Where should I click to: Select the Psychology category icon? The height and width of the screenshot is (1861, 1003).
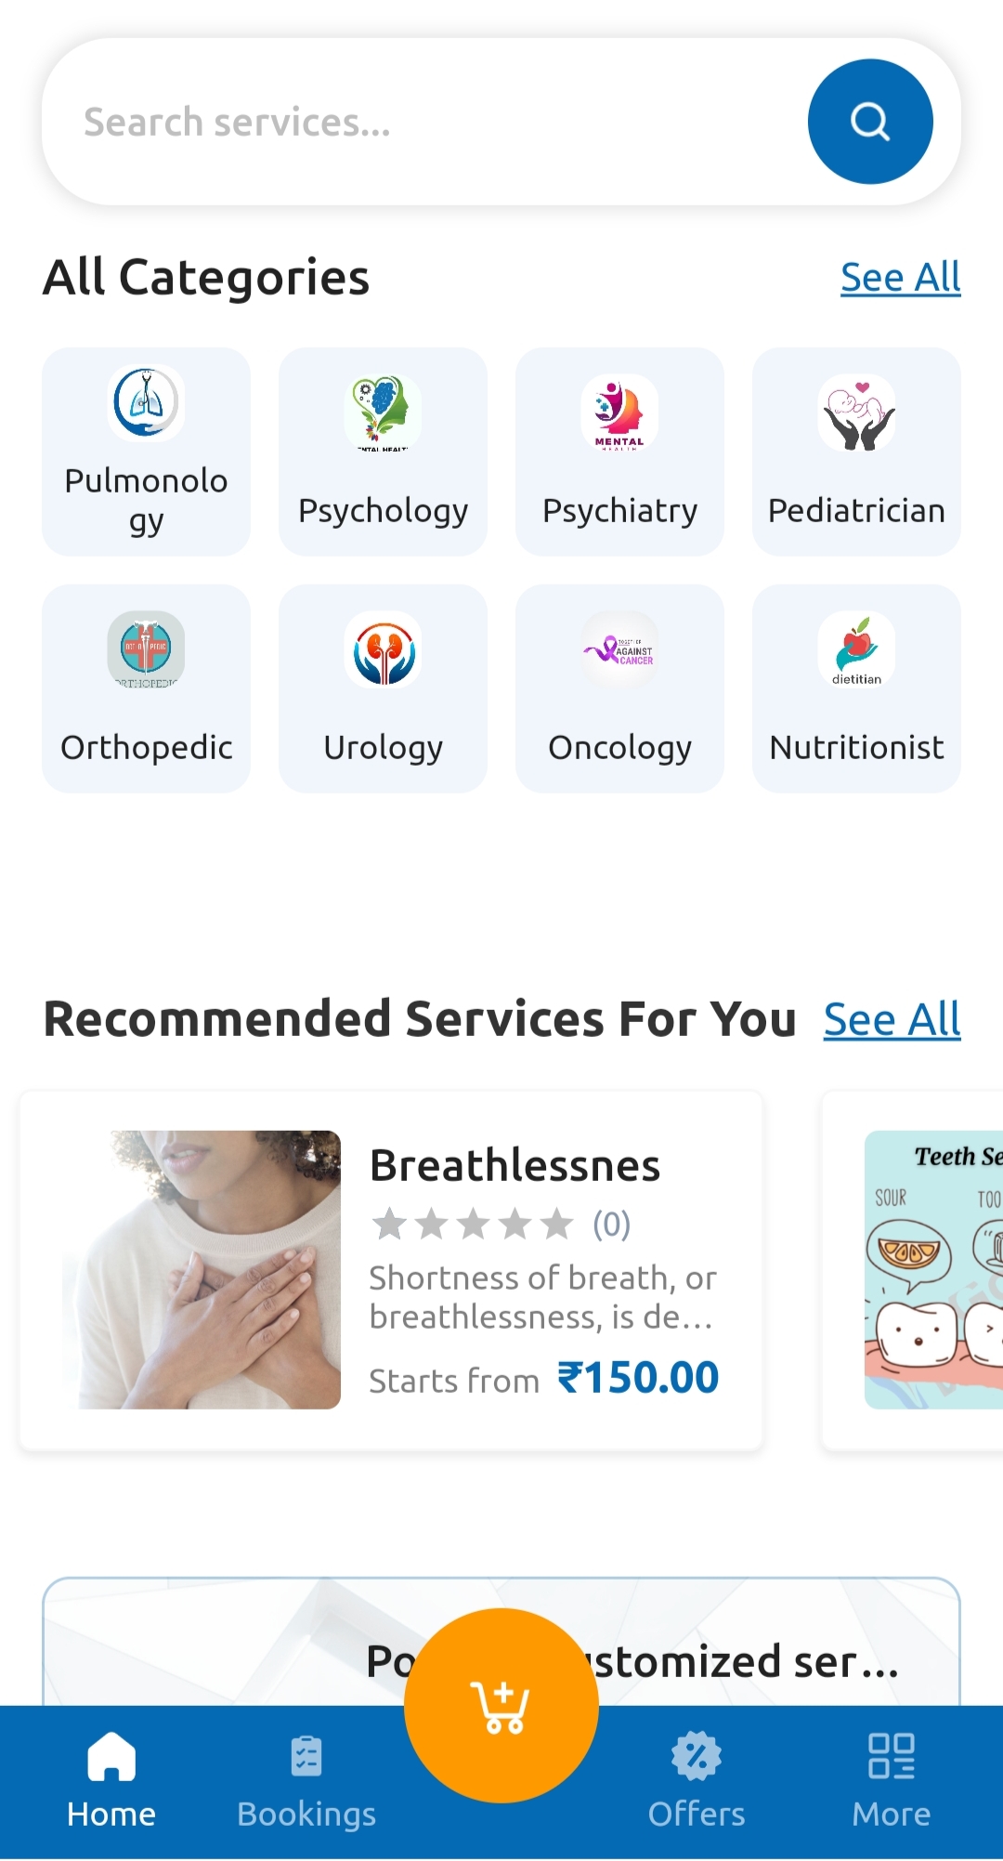(383, 413)
